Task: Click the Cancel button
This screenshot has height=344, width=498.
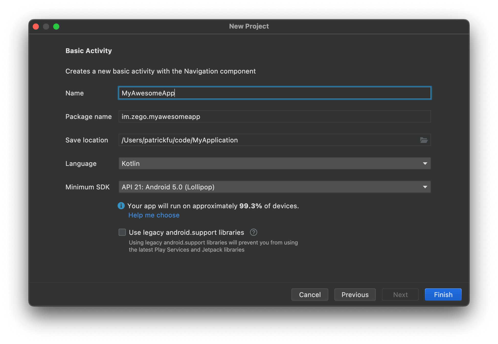Action: [310, 294]
